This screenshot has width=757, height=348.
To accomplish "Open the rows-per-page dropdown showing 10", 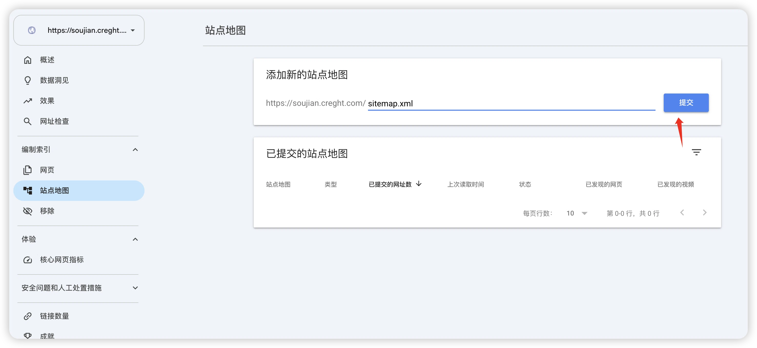I will tap(577, 213).
